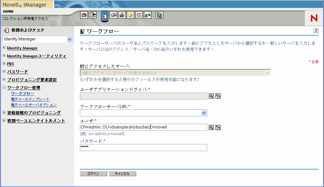Open 電子メールサーバオプション link
324x187 pixels.
coord(34,105)
